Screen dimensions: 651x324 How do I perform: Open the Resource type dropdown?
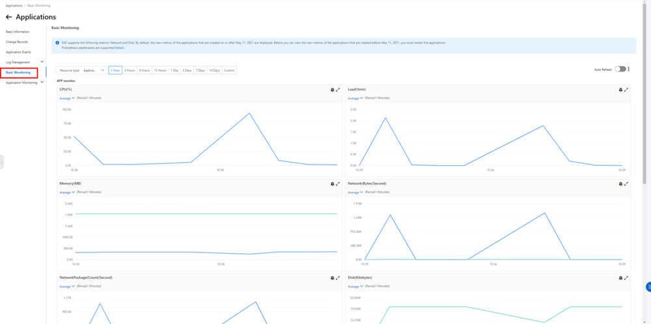(81, 70)
